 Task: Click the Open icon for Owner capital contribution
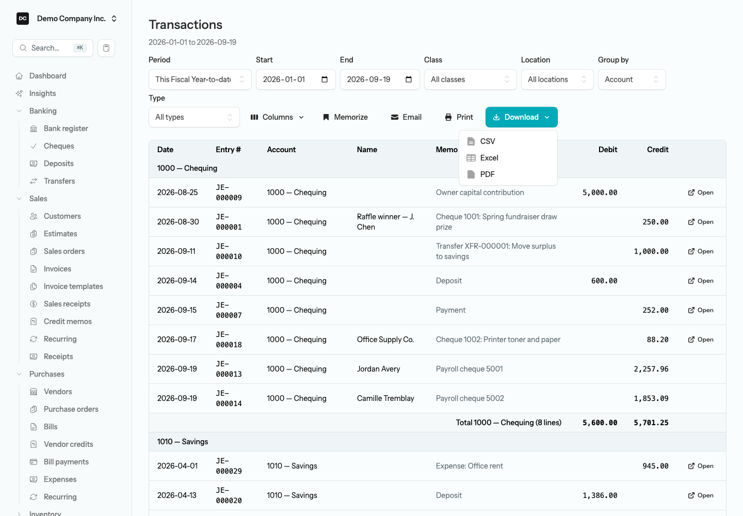click(691, 192)
